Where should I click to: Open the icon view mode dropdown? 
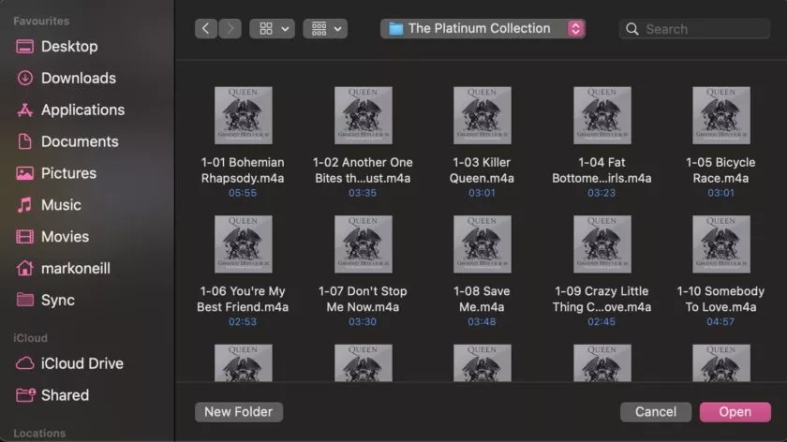click(273, 29)
